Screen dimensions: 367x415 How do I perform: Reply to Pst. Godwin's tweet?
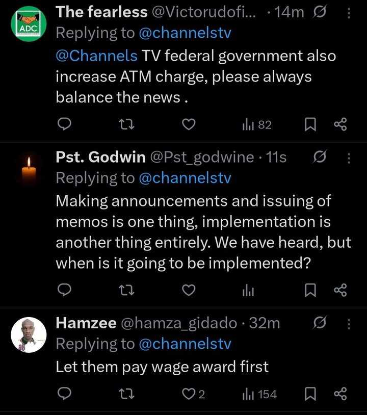[x=64, y=290]
